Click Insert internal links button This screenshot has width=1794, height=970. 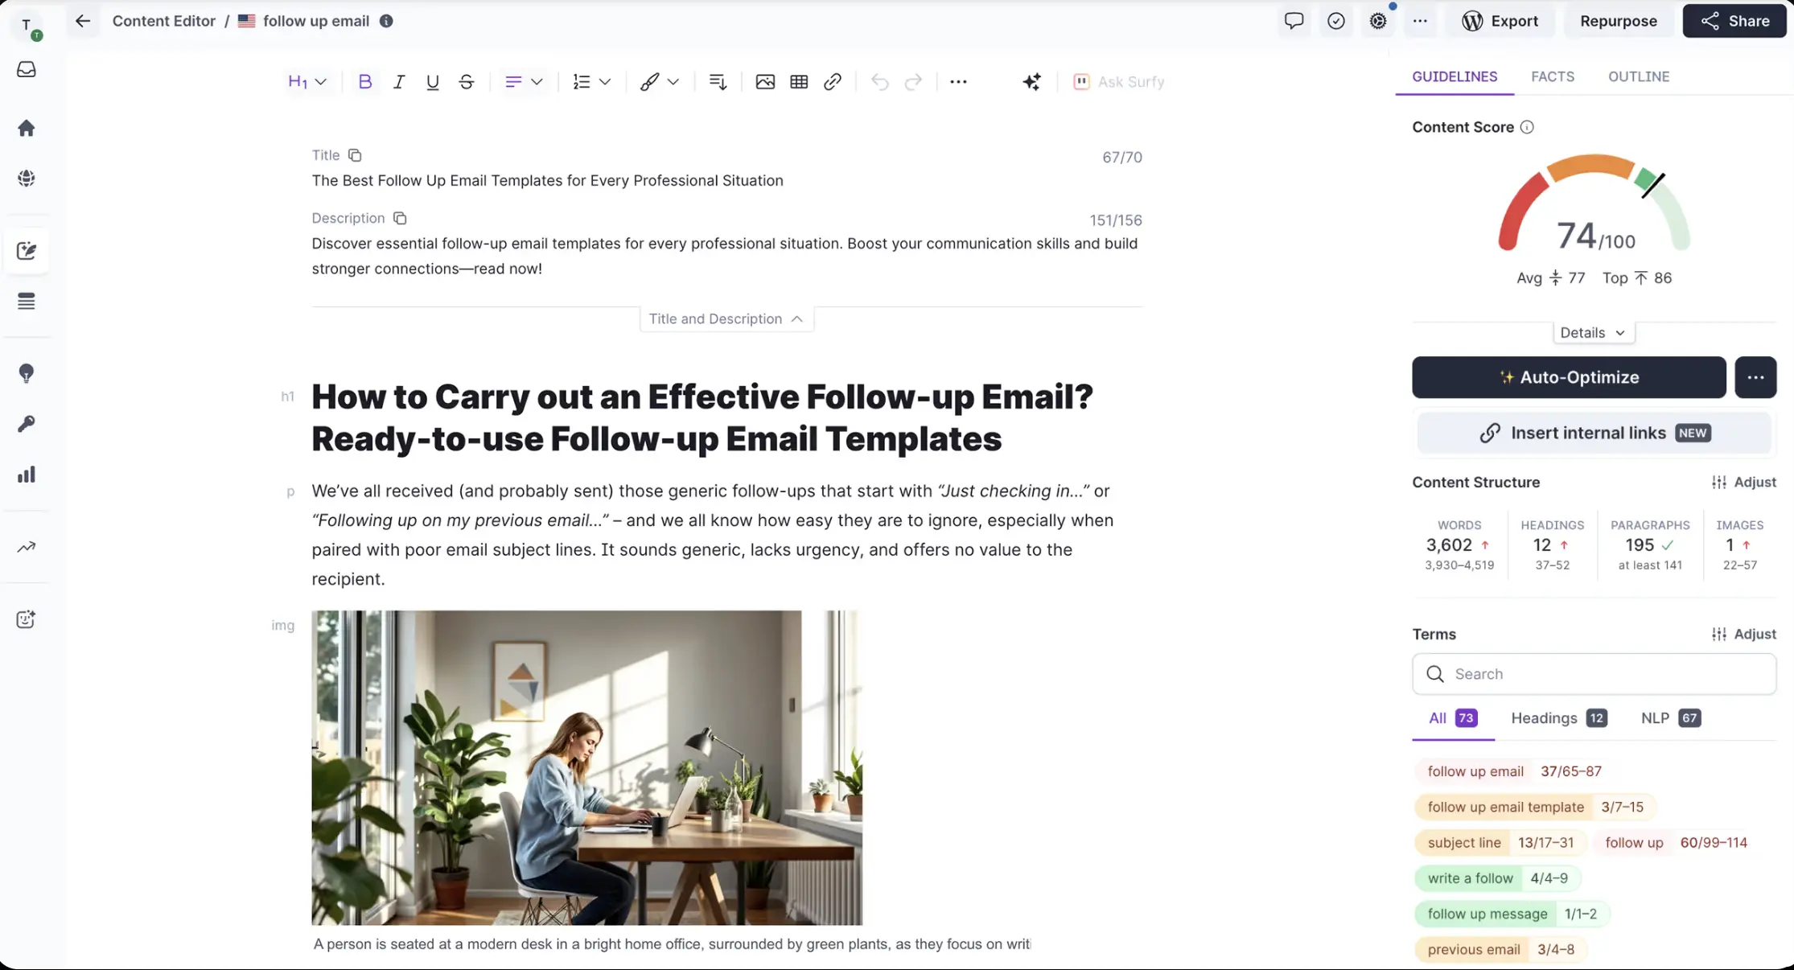coord(1593,433)
